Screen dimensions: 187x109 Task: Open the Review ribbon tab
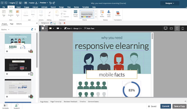pos(77,7)
